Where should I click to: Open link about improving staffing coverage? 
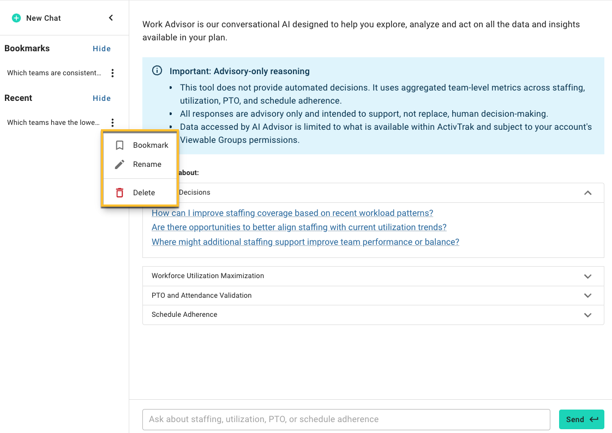[292, 213]
